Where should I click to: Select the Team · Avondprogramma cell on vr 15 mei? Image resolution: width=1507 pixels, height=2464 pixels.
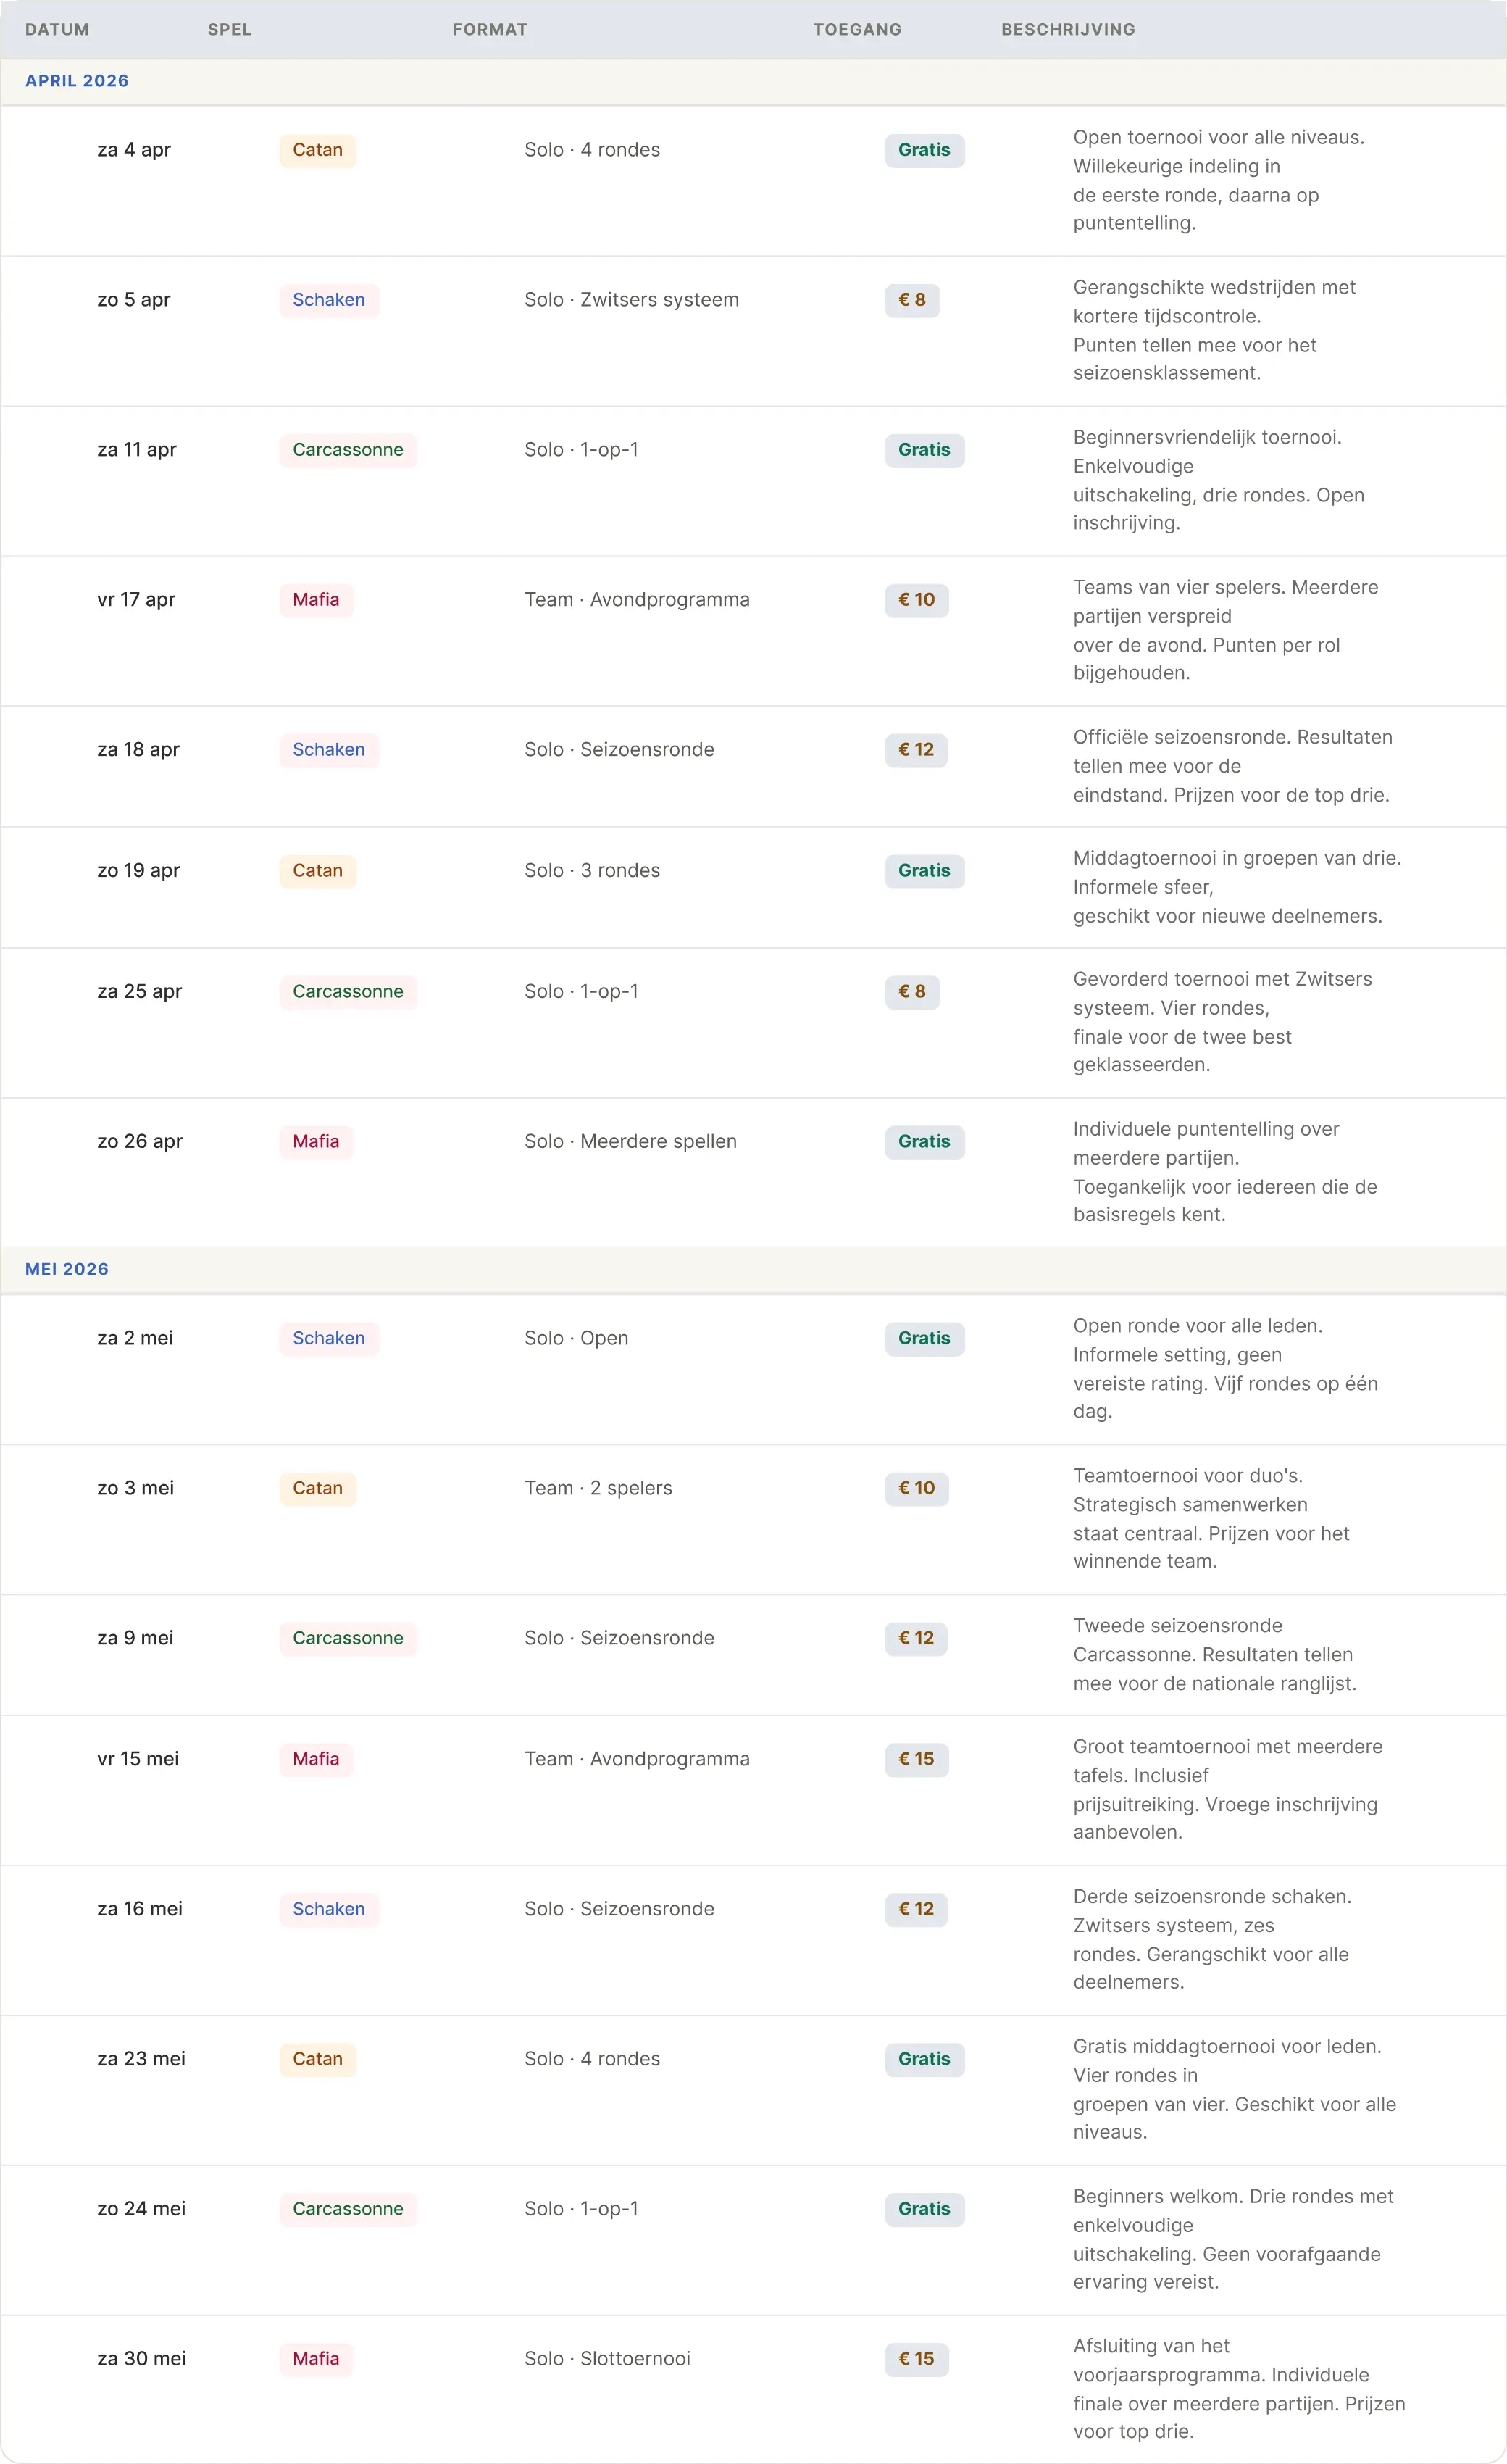pos(637,1759)
